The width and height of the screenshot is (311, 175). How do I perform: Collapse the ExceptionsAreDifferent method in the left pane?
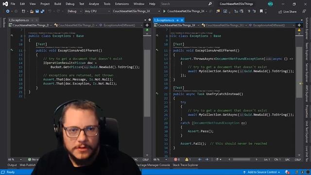pos(25,51)
